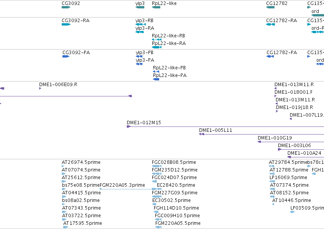This screenshot has height=229, width=324.
Task: Select the CG12782 gene label
Action: 277,3
